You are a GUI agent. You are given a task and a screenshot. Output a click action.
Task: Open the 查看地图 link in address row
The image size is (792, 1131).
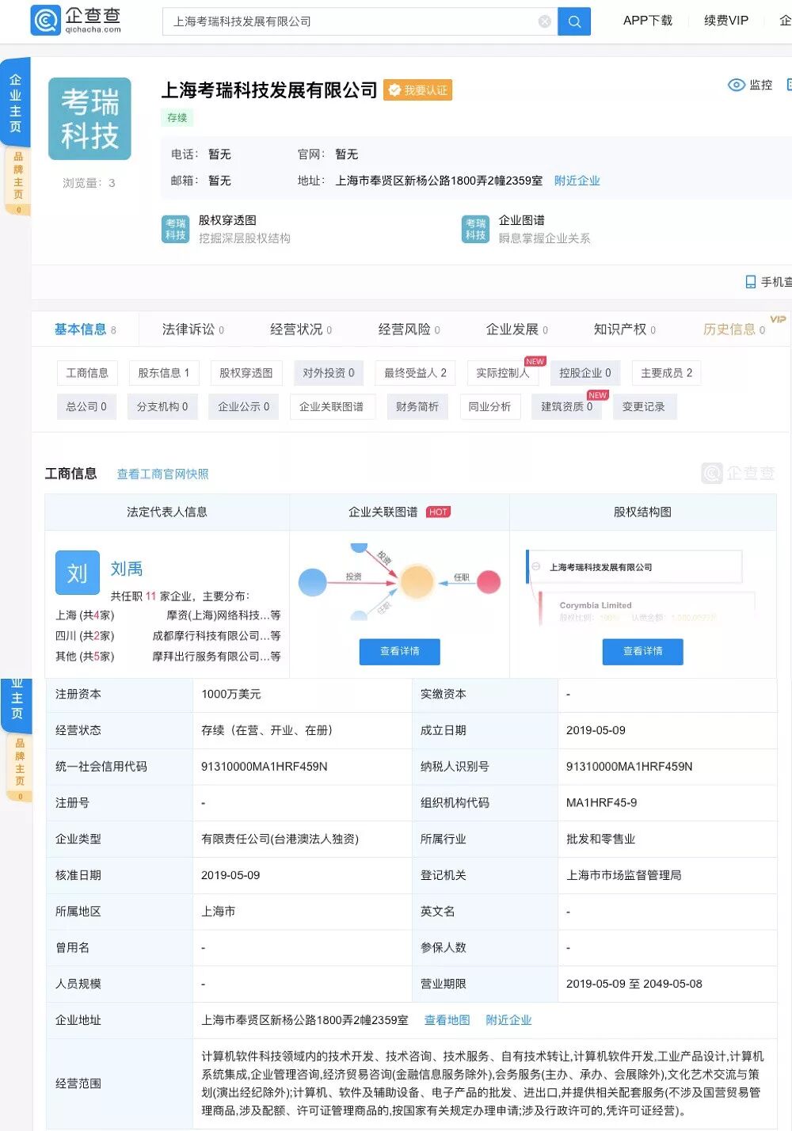click(447, 1020)
